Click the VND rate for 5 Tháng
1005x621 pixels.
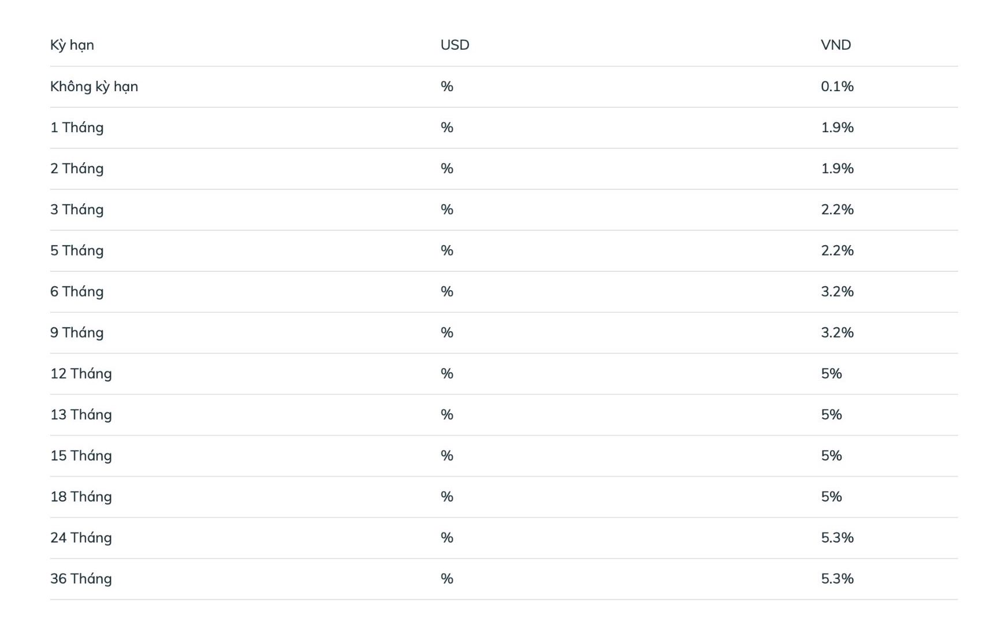837,250
